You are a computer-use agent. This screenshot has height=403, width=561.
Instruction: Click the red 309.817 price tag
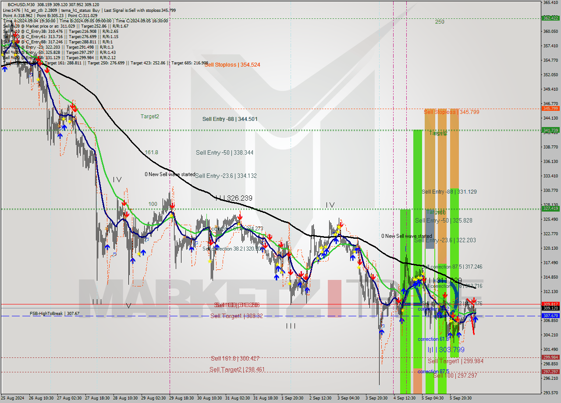click(x=550, y=304)
